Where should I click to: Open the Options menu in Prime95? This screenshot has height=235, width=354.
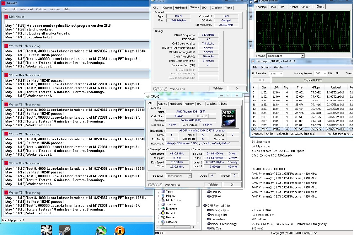coord(41,9)
